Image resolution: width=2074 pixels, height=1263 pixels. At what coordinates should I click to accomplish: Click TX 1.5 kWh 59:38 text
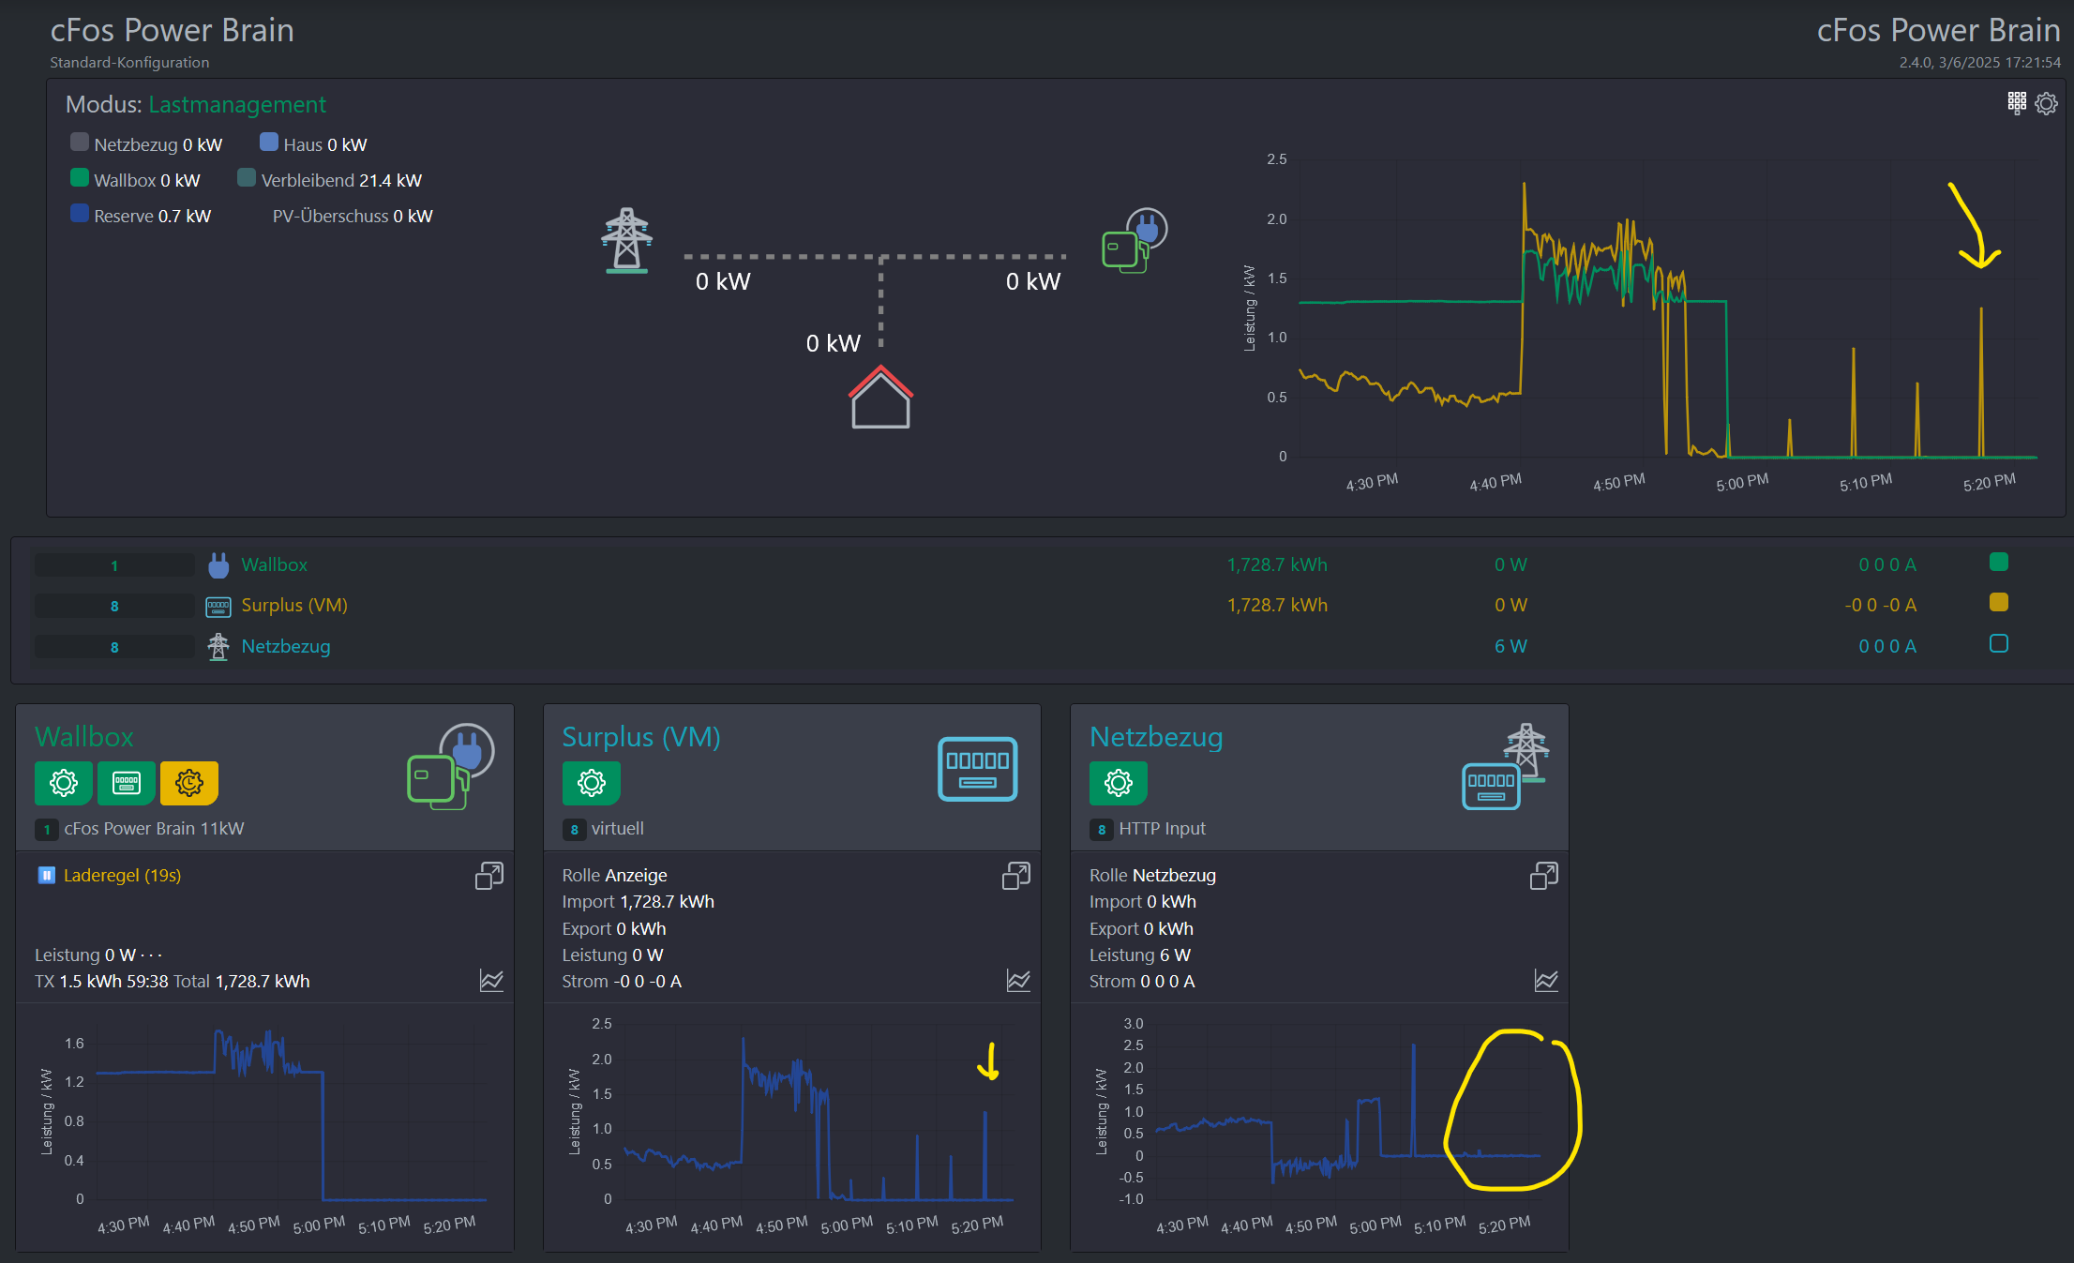click(101, 981)
